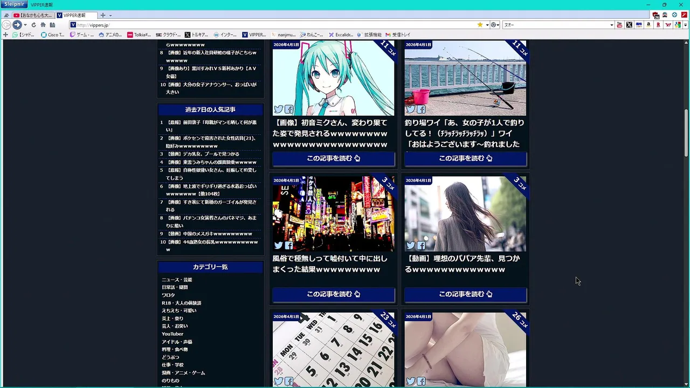Open the nanjmu... bookmark
Viewport: 690px width, 388px height.
click(283, 34)
